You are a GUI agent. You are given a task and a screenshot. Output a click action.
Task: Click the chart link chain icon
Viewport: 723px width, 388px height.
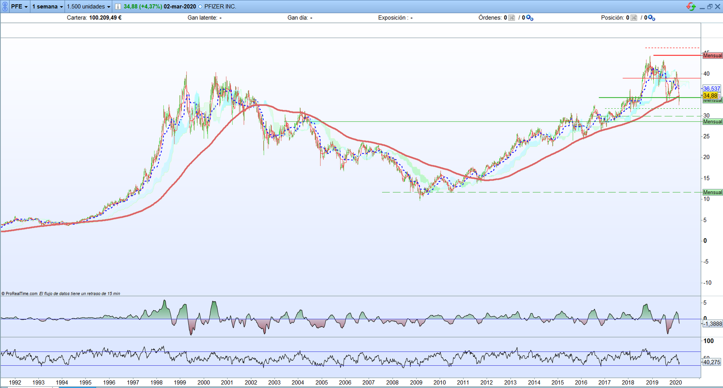tap(5, 7)
